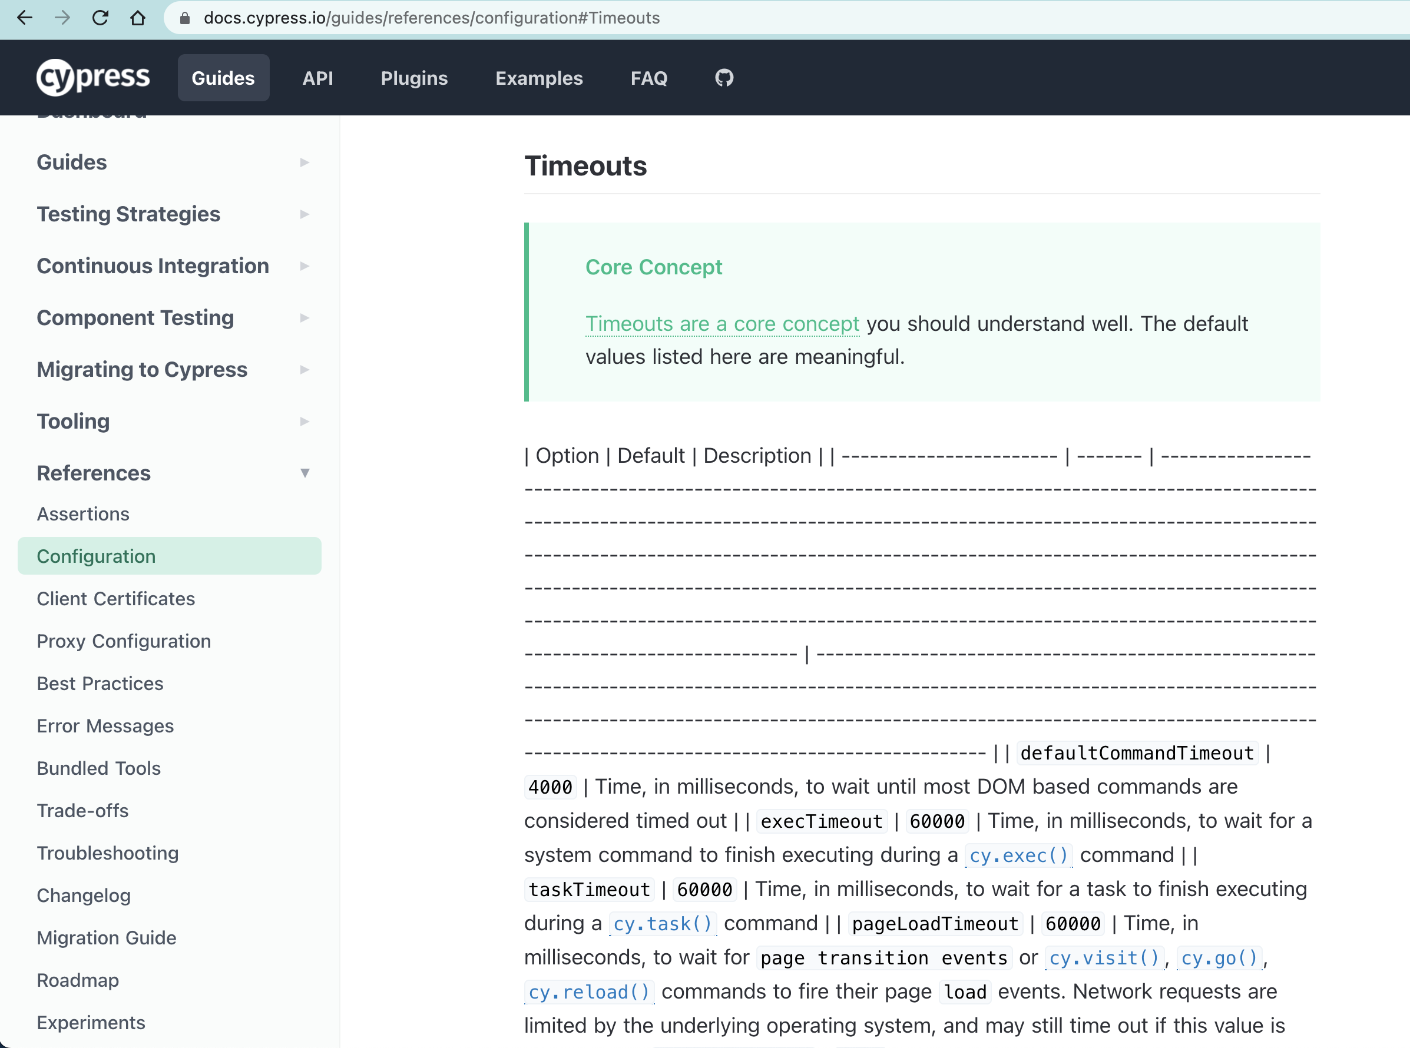Screen dimensions: 1410x1048
Task: Follow the Timeouts are a core concept link
Action: click(722, 324)
